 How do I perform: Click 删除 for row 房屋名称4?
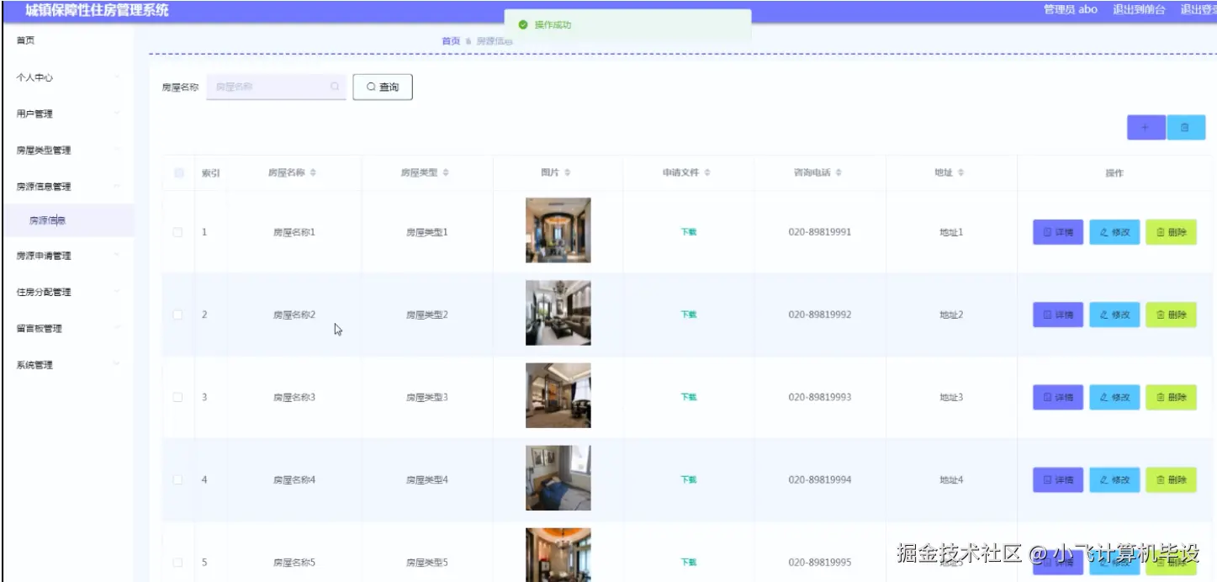[x=1171, y=479]
